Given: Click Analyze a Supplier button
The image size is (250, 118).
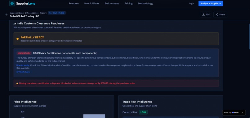Looking at the screenshot, I should tap(211, 3).
